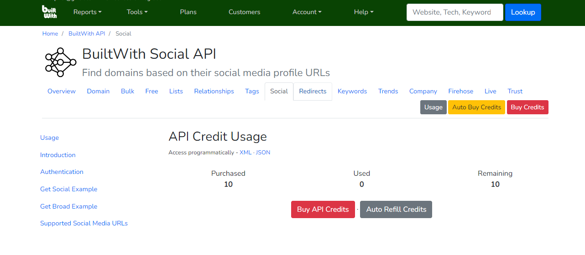Click the BuiltWith logo icon
The width and height of the screenshot is (585, 255).
(49, 12)
